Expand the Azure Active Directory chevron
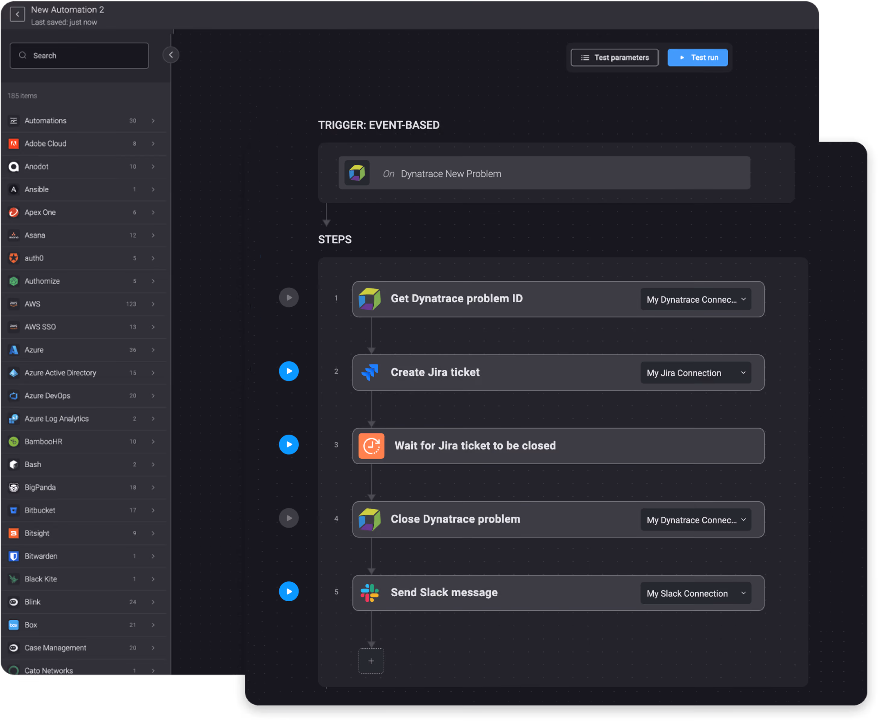Image resolution: width=881 pixels, height=723 pixels. click(x=153, y=373)
